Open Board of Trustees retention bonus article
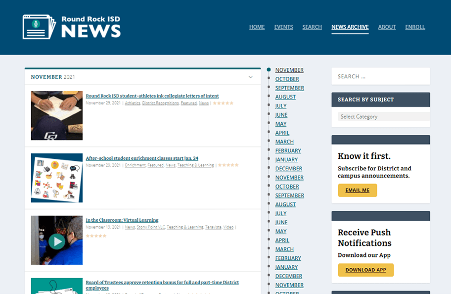 pos(162,285)
